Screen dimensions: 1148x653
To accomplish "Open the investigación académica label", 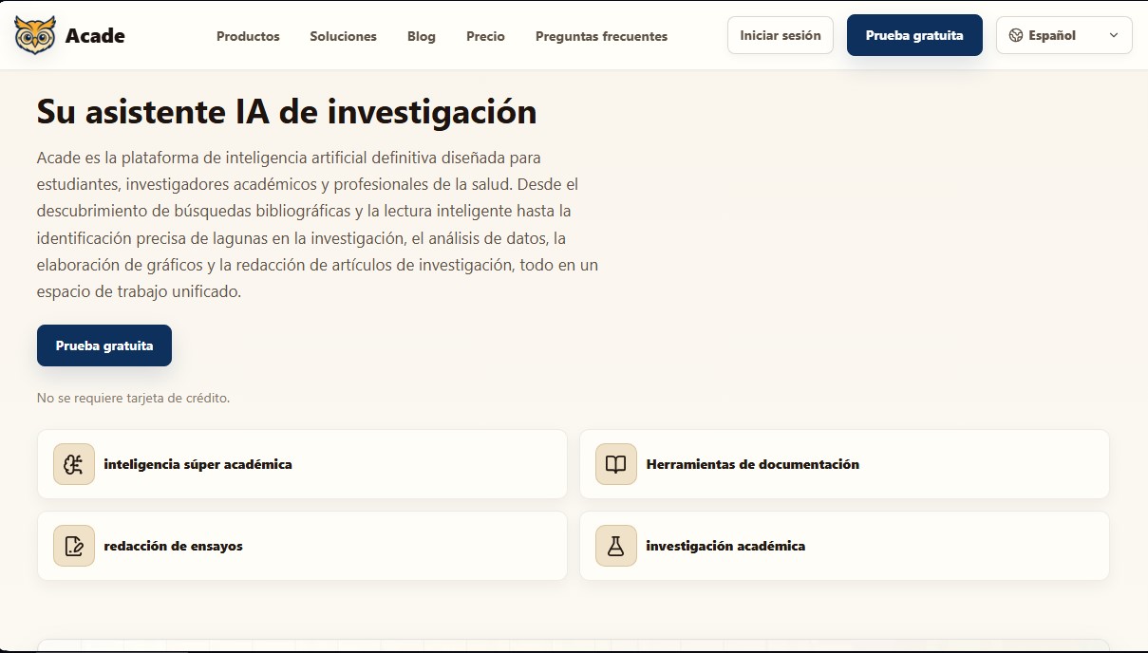I will click(x=725, y=546).
